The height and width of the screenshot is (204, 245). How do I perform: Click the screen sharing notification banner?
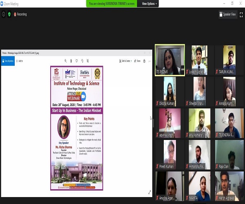(112, 4)
